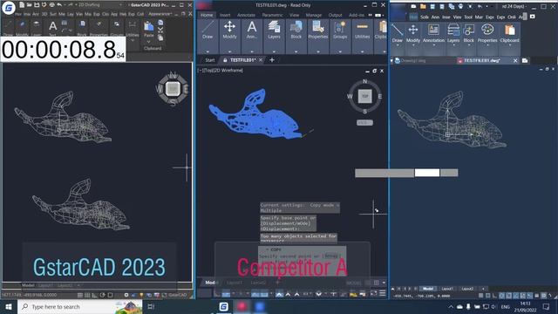Open the Appearance dropdown in GstarCAD
Viewport: 558px width, 314px height.
160,14
